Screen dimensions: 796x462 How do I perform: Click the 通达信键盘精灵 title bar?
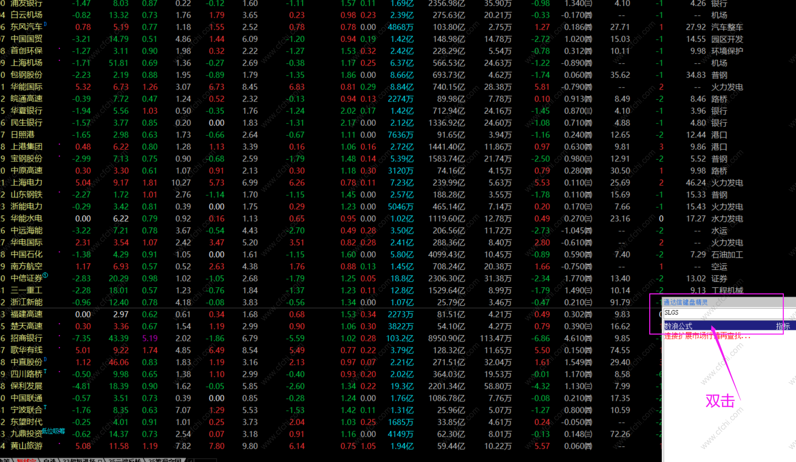tap(686, 302)
